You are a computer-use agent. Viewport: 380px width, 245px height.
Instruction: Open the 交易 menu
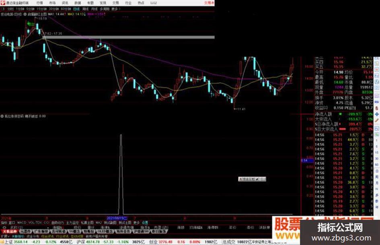pyautogui.click(x=115, y=3)
